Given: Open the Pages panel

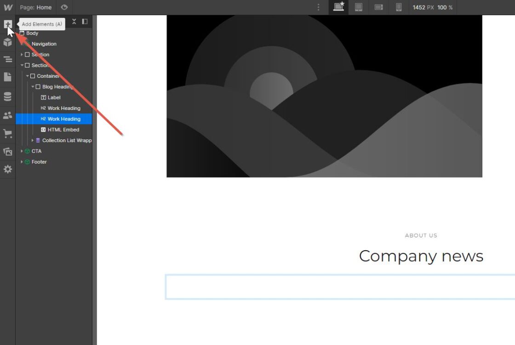Looking at the screenshot, I should [7, 77].
